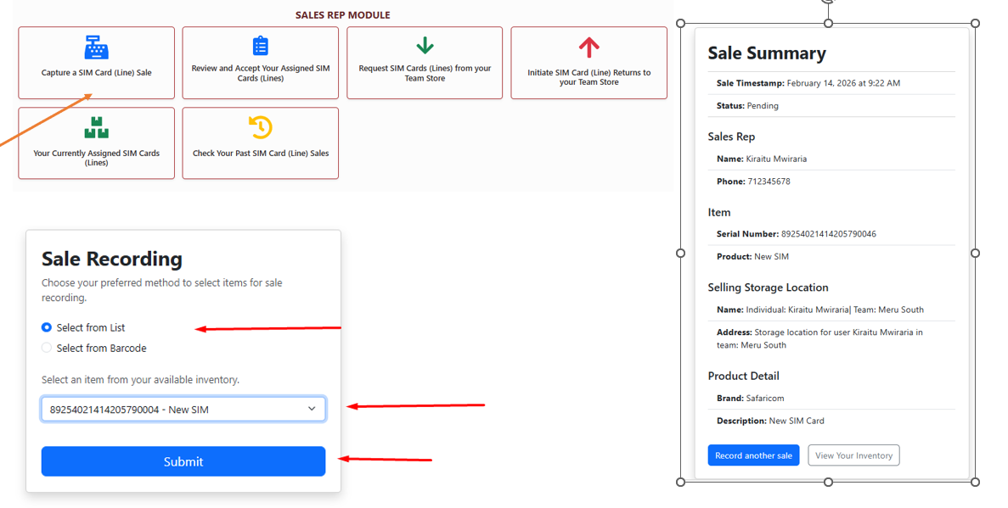Click the red upward arrow Returns icon
The width and height of the screenshot is (1008, 508).
[x=588, y=47]
